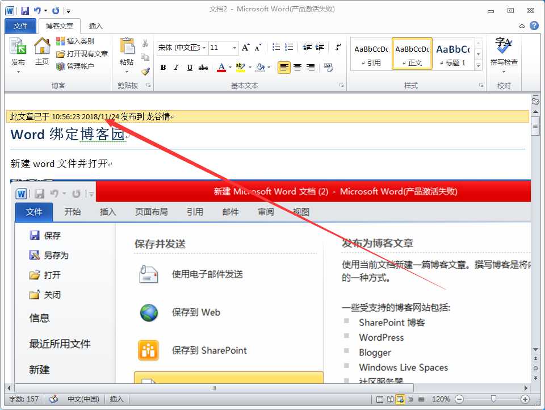Screen dimensions: 545x410
Task: Open Word Help question mark icon
Action: pyautogui.click(x=534, y=26)
